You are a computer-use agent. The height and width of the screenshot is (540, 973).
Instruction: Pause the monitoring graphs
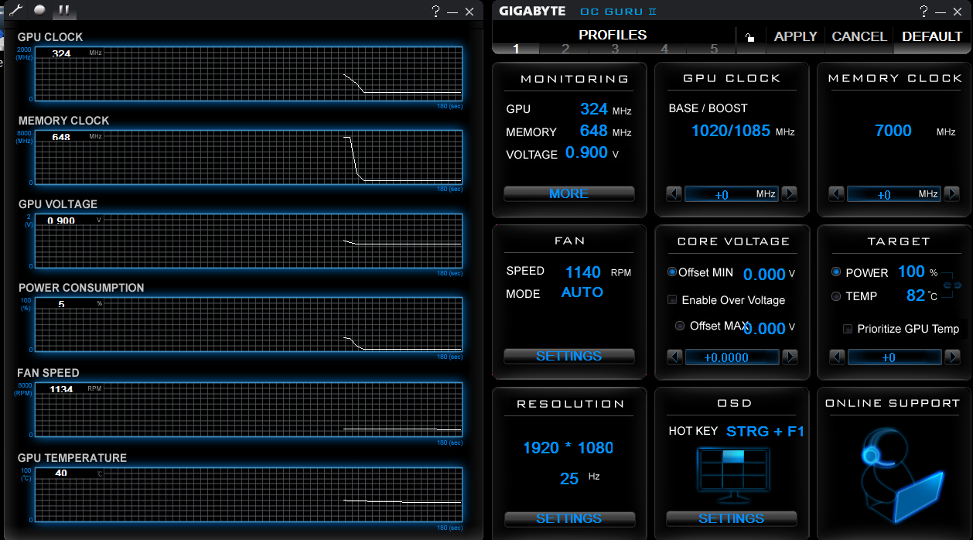point(64,10)
